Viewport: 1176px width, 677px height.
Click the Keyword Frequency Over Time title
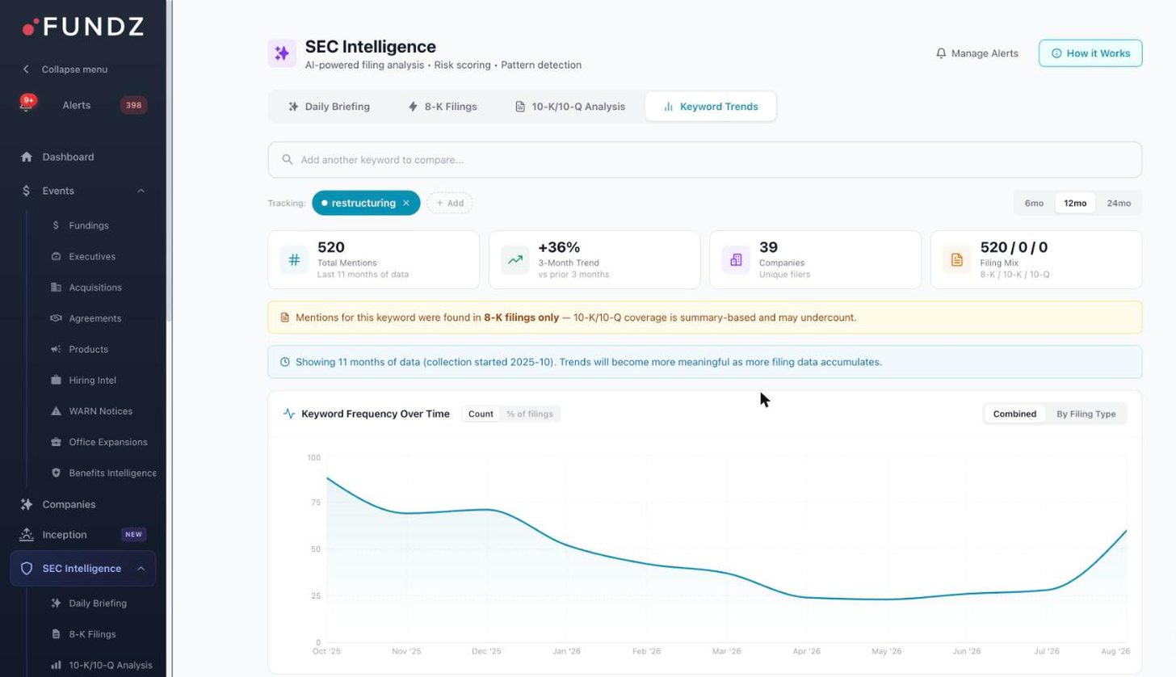[x=376, y=414]
